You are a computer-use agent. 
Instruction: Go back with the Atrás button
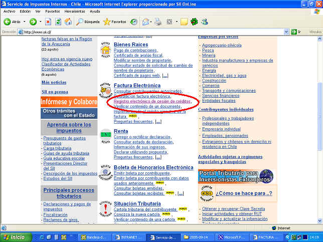tap(12, 22)
